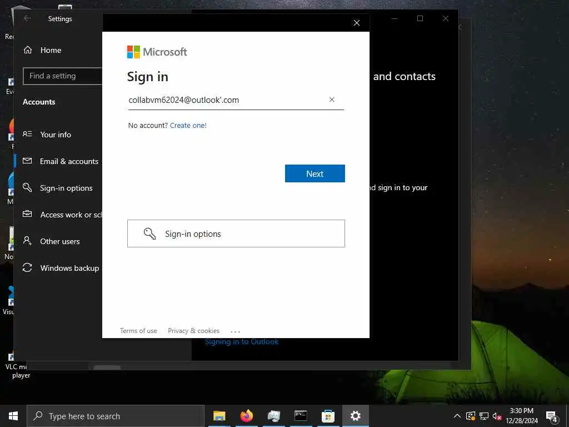Open the Command Prompt taskbar icon

coord(301,416)
